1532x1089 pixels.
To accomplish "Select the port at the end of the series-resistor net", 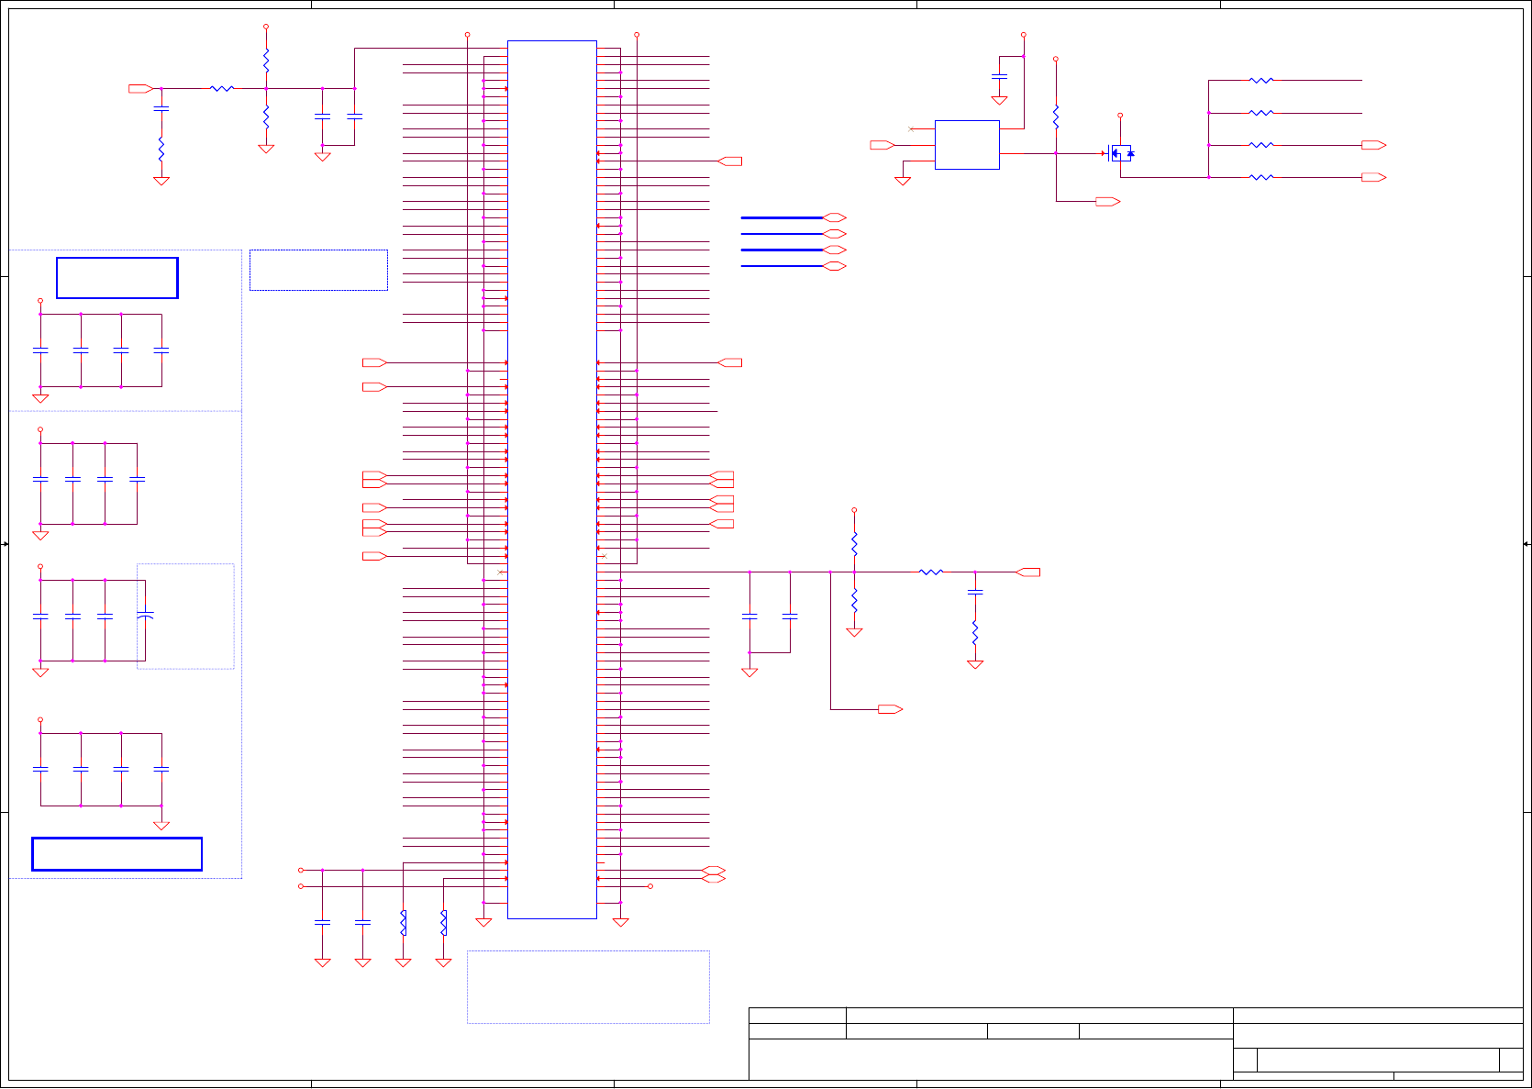I will (x=1027, y=572).
